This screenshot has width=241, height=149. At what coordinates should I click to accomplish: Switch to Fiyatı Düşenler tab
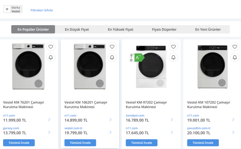pyautogui.click(x=164, y=29)
